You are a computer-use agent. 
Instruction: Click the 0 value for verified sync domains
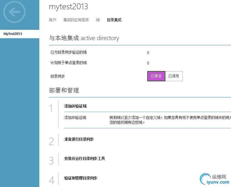pyautogui.click(x=148, y=52)
